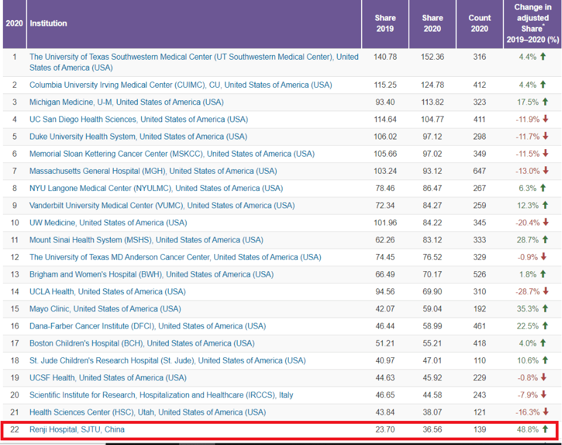562x445 pixels.
Task: Click red down arrow for UC San Diego
Action: point(545,119)
